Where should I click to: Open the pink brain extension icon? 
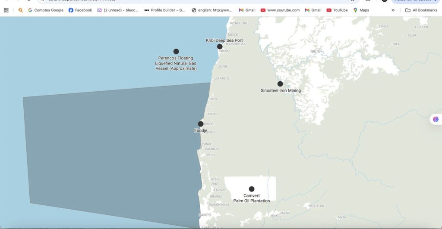(436, 119)
